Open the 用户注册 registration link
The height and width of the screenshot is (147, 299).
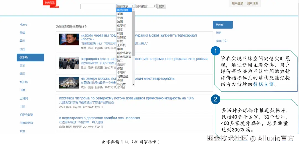[252, 3]
